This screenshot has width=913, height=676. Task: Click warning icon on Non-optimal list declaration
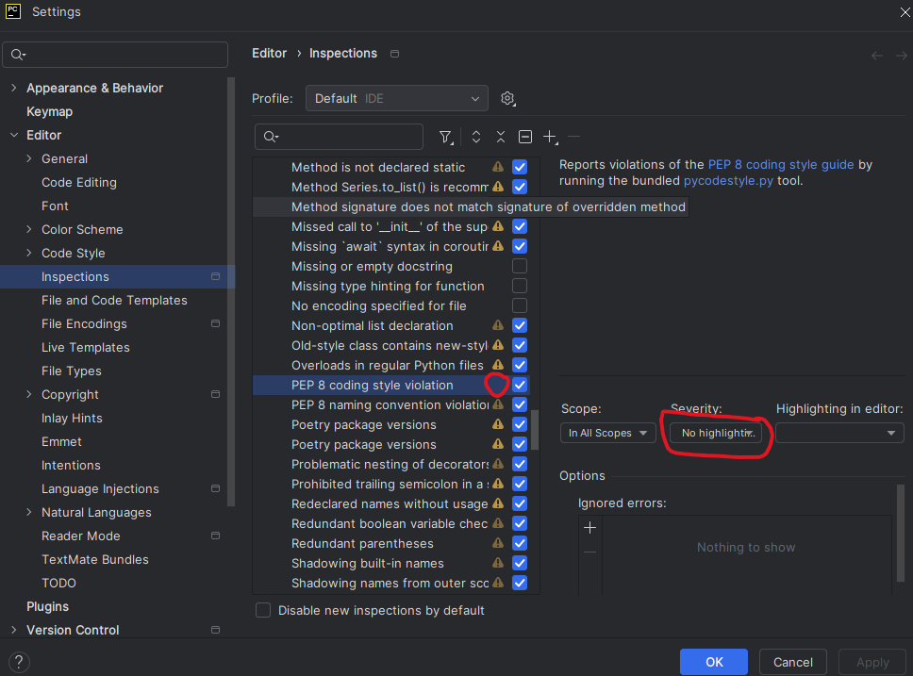[498, 325]
